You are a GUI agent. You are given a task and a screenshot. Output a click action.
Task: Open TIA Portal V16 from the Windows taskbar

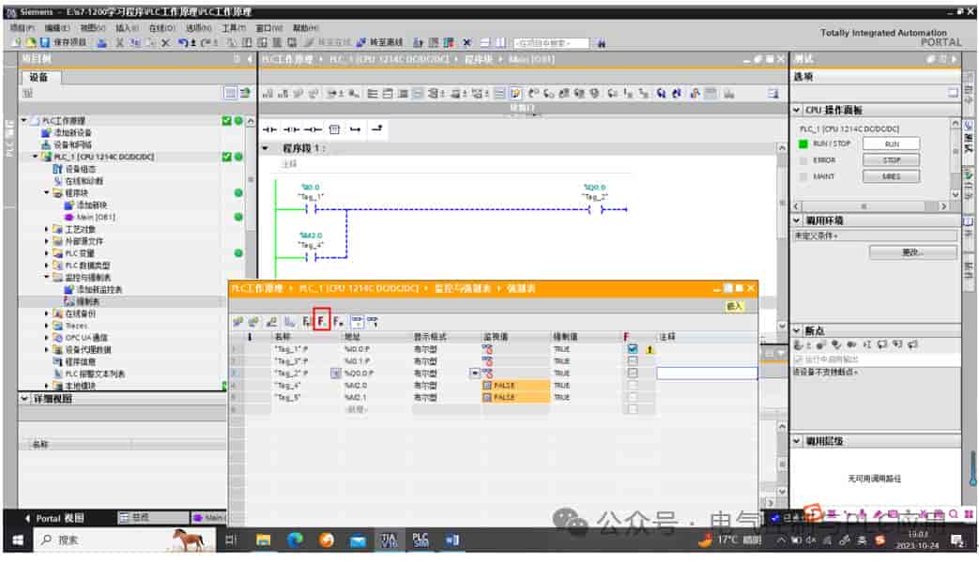point(389,540)
